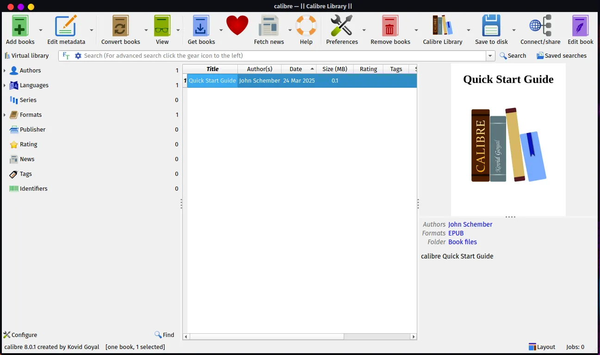Click the Quick Start Guide cover image
The image size is (600, 355).
coord(508,140)
